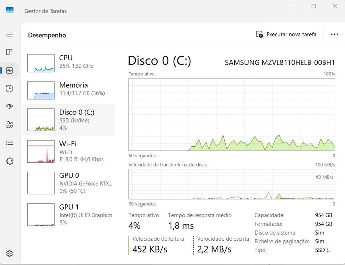Select GPU 1 Intel UHD Graphics entry
The width and height of the screenshot is (345, 265).
pos(69,215)
